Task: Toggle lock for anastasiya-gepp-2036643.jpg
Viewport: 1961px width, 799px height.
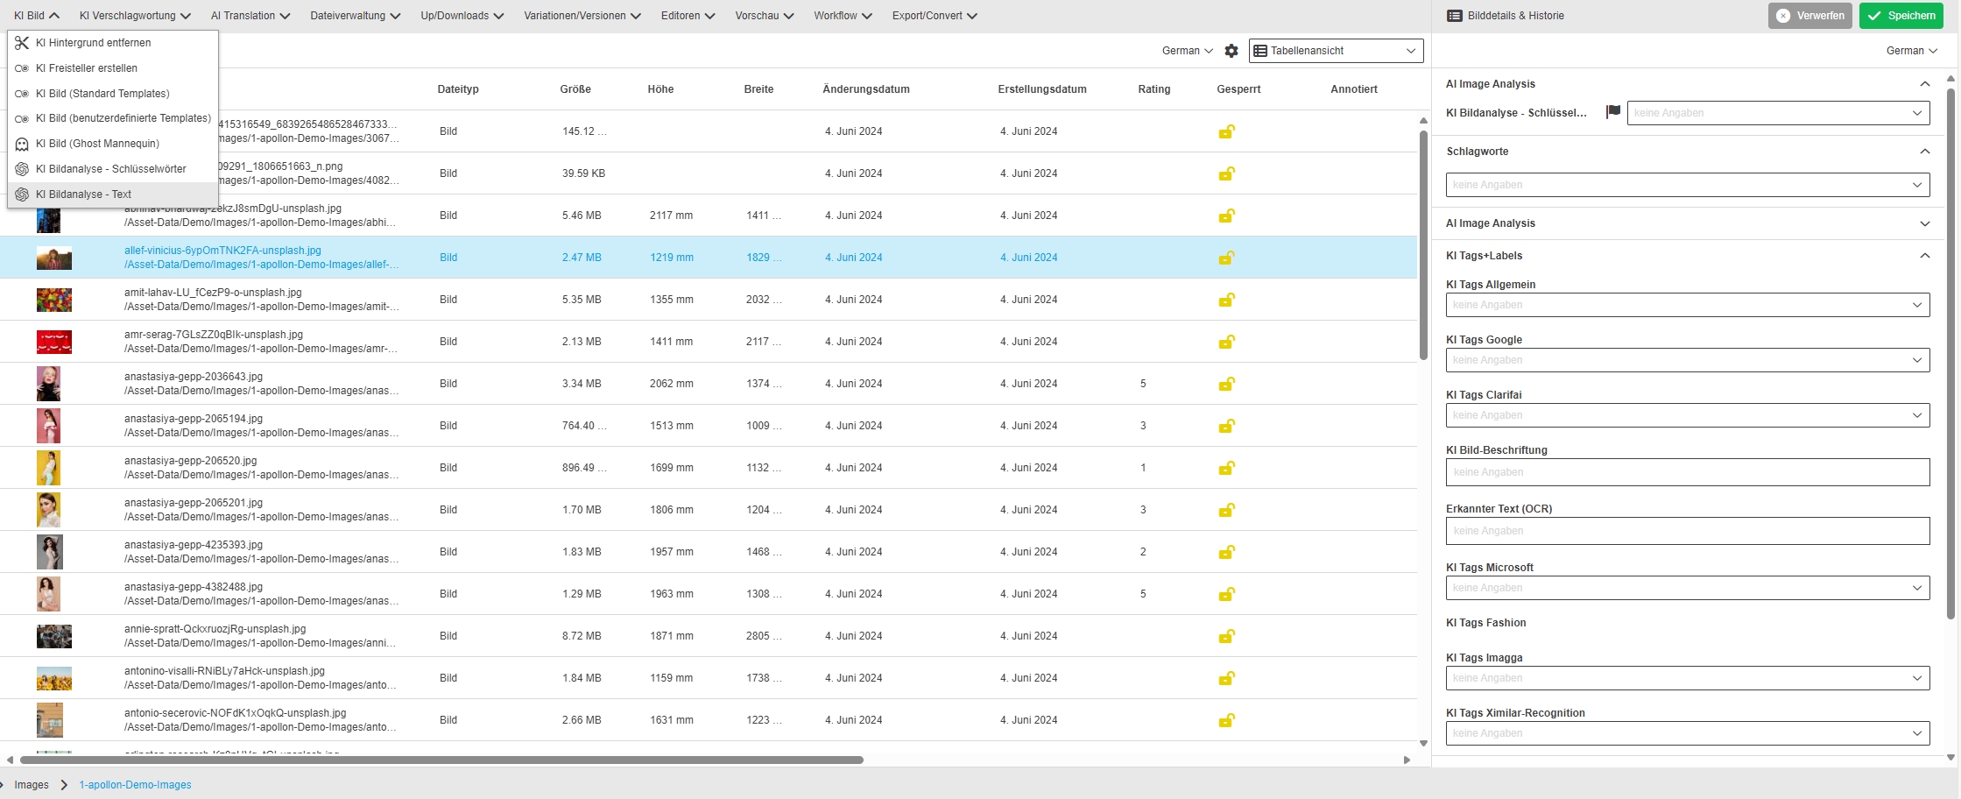Action: (x=1226, y=384)
